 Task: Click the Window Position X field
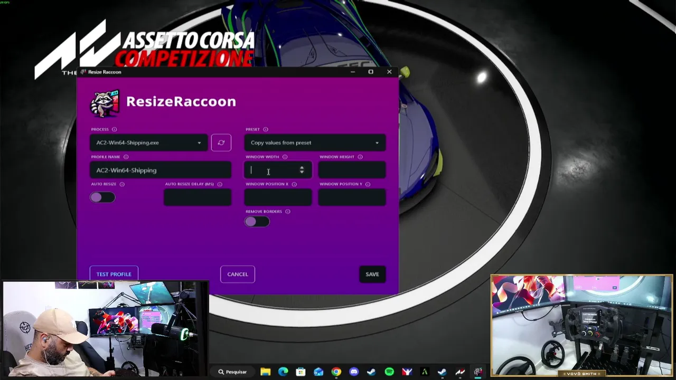coord(278,197)
